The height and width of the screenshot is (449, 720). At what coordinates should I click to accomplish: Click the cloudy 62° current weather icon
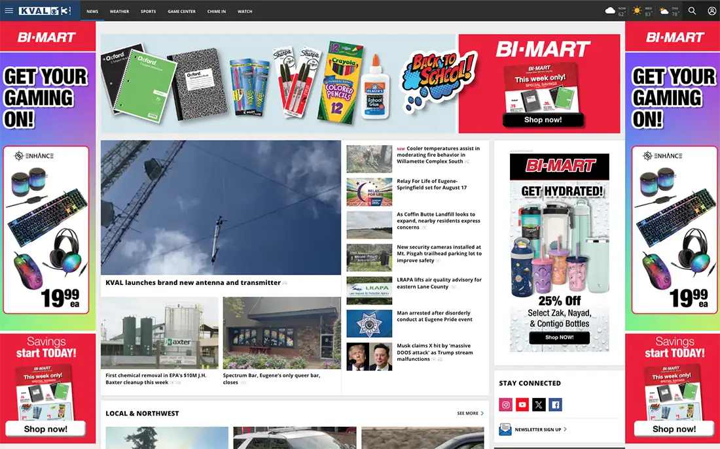(x=610, y=10)
